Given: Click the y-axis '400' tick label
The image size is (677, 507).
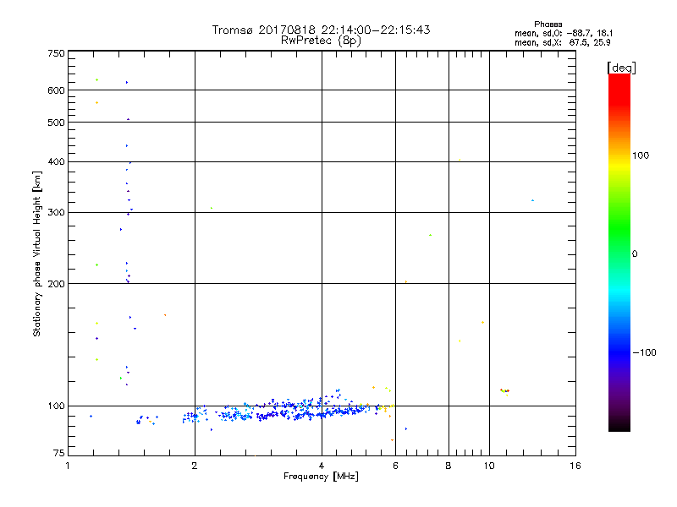Looking at the screenshot, I should (56, 161).
